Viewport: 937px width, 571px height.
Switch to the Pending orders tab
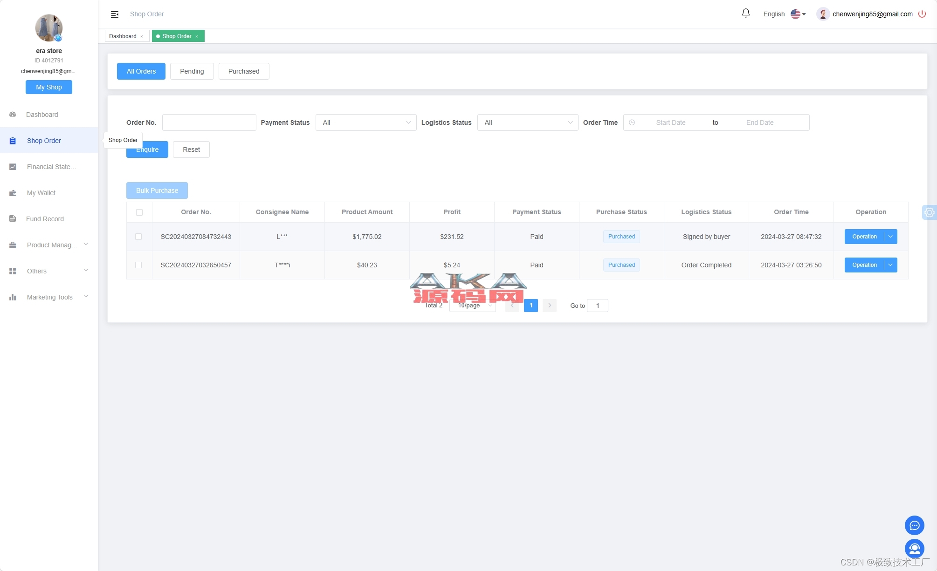tap(192, 71)
